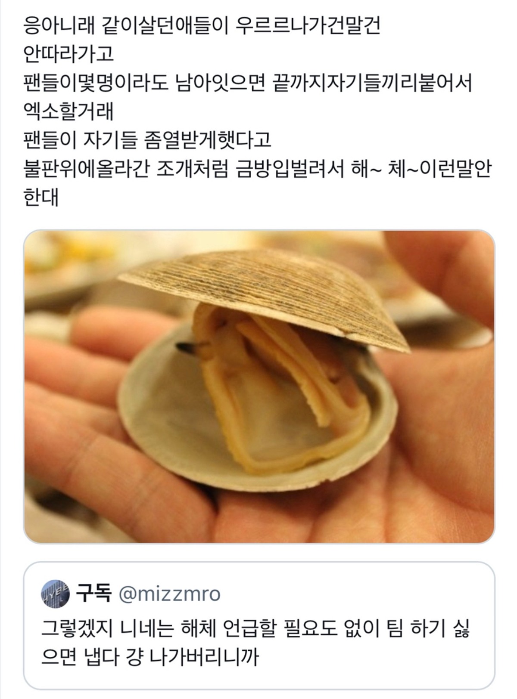Open the 구독 display name profile
Screen dimensions: 517x699
click(94, 594)
